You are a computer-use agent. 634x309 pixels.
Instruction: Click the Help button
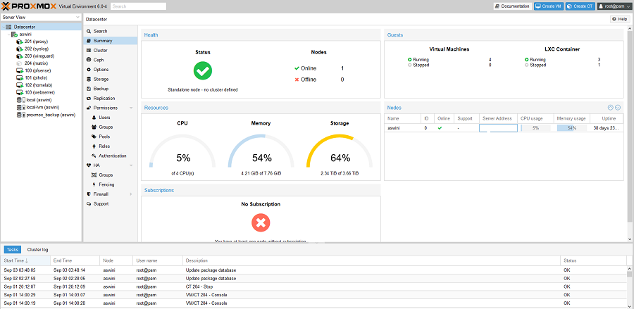pos(620,19)
